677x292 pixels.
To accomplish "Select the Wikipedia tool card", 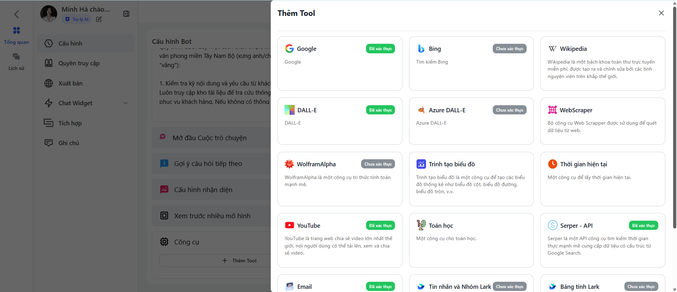I will 602,64.
